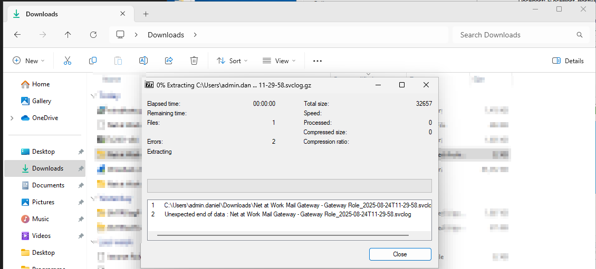This screenshot has height=269, width=596.
Task: Click the Delete trash can icon
Action: 194,61
